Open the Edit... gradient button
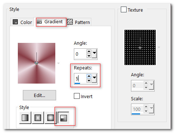Image resolution: width=175 pixels, height=133 pixels. [x=39, y=95]
